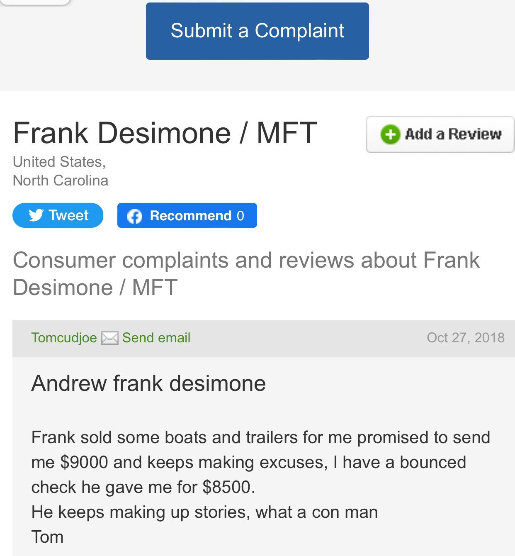Click the envelope mail icon
Viewport: 515px width, 556px height.
[110, 338]
